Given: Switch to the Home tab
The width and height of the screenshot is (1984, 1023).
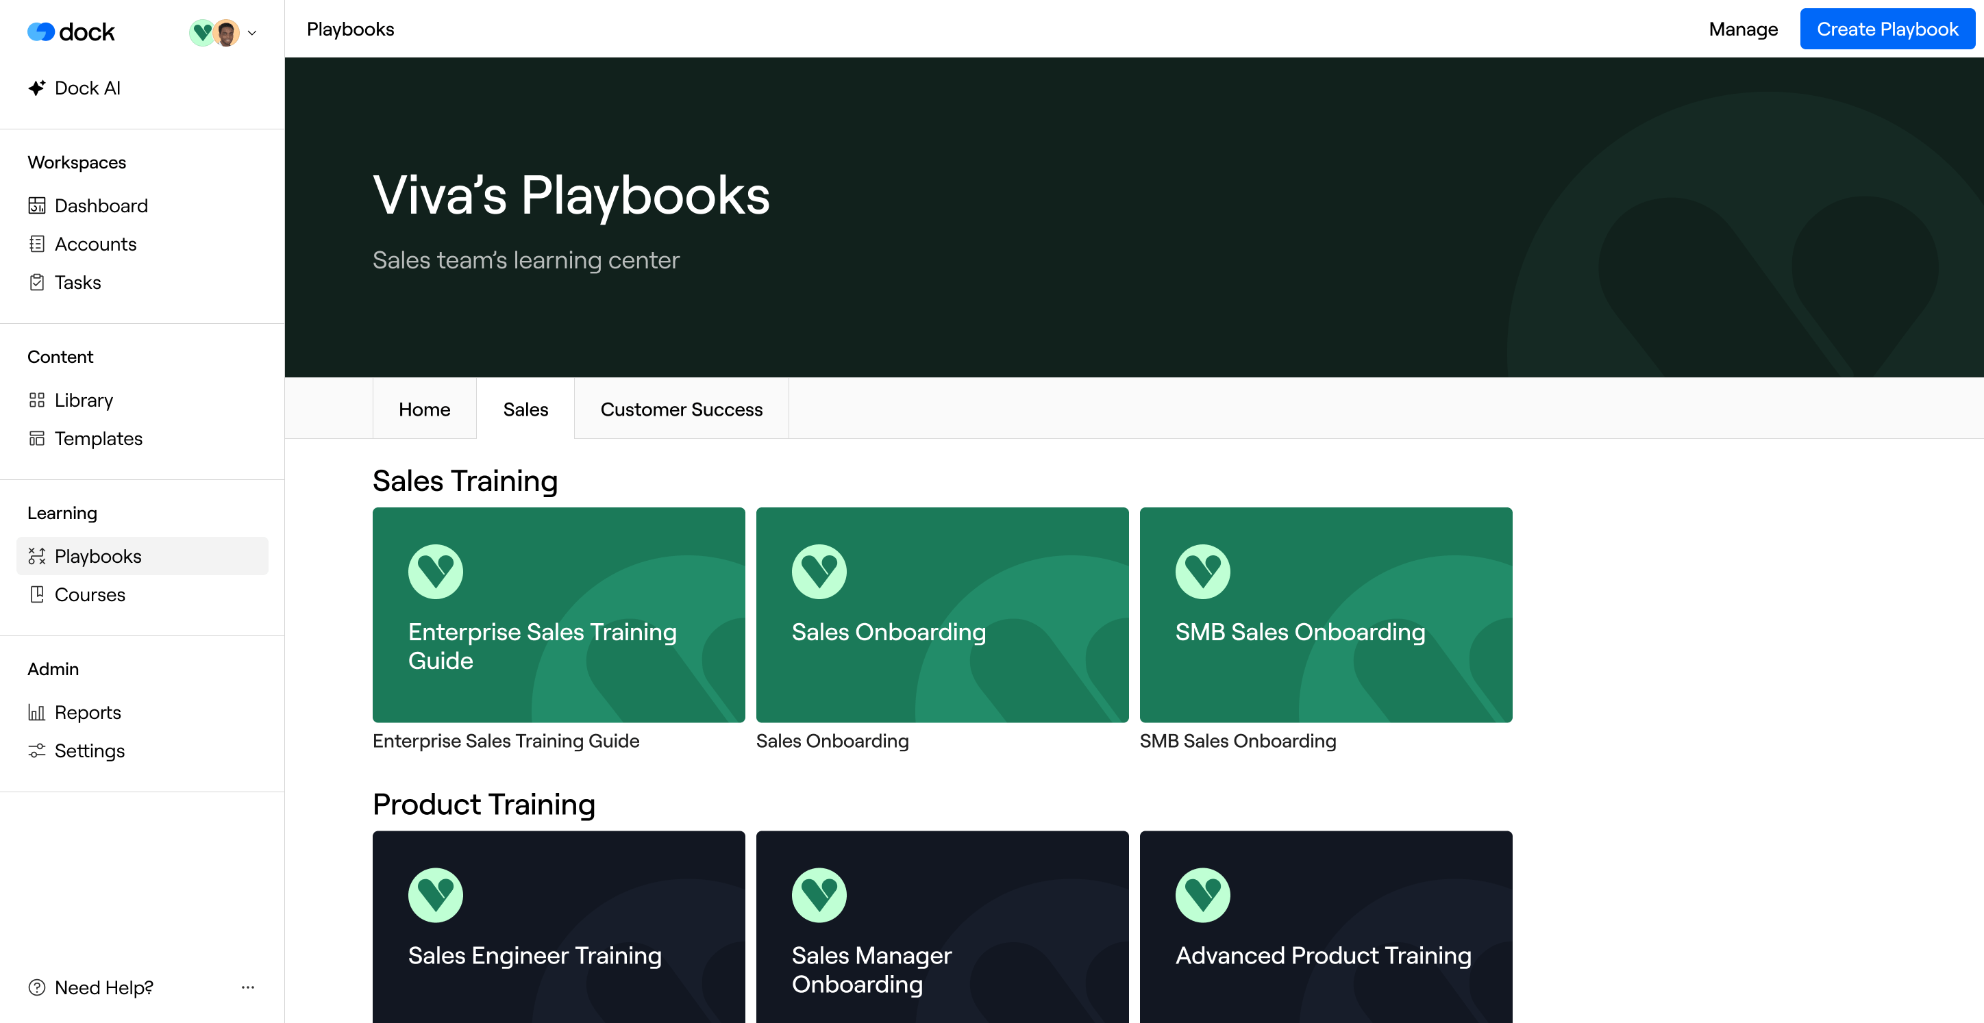Looking at the screenshot, I should pyautogui.click(x=424, y=409).
